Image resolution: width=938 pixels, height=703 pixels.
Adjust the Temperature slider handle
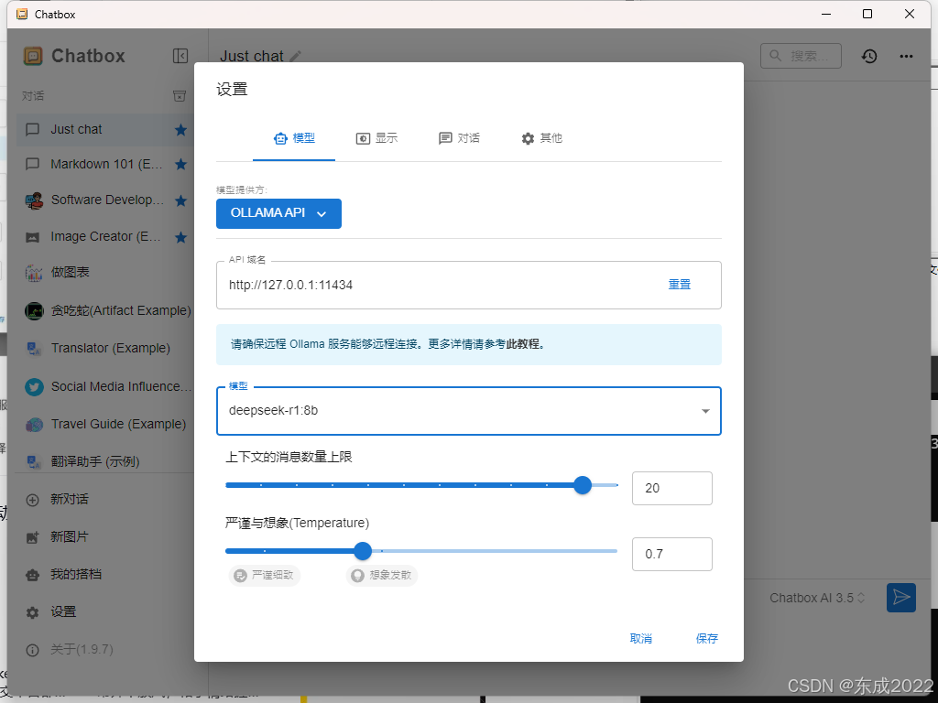(363, 551)
